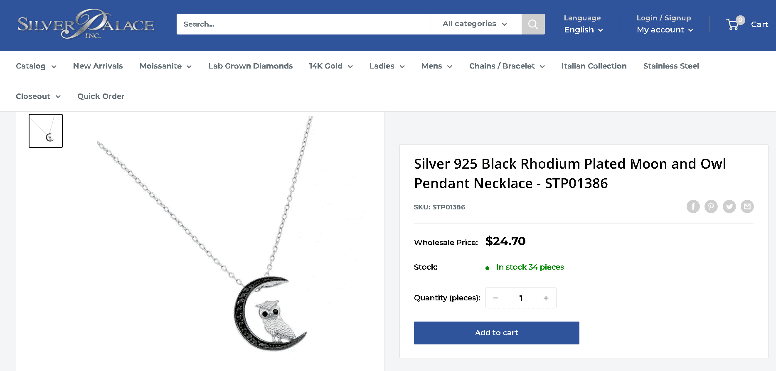This screenshot has height=371, width=776.
Task: Open the Chains / Bracelet menu
Action: 506,66
